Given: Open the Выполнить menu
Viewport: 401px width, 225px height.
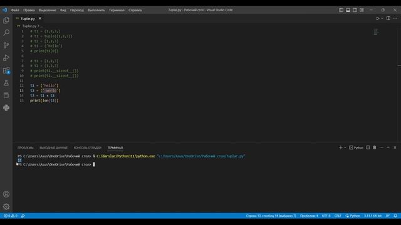Looking at the screenshot, I should [x=96, y=10].
